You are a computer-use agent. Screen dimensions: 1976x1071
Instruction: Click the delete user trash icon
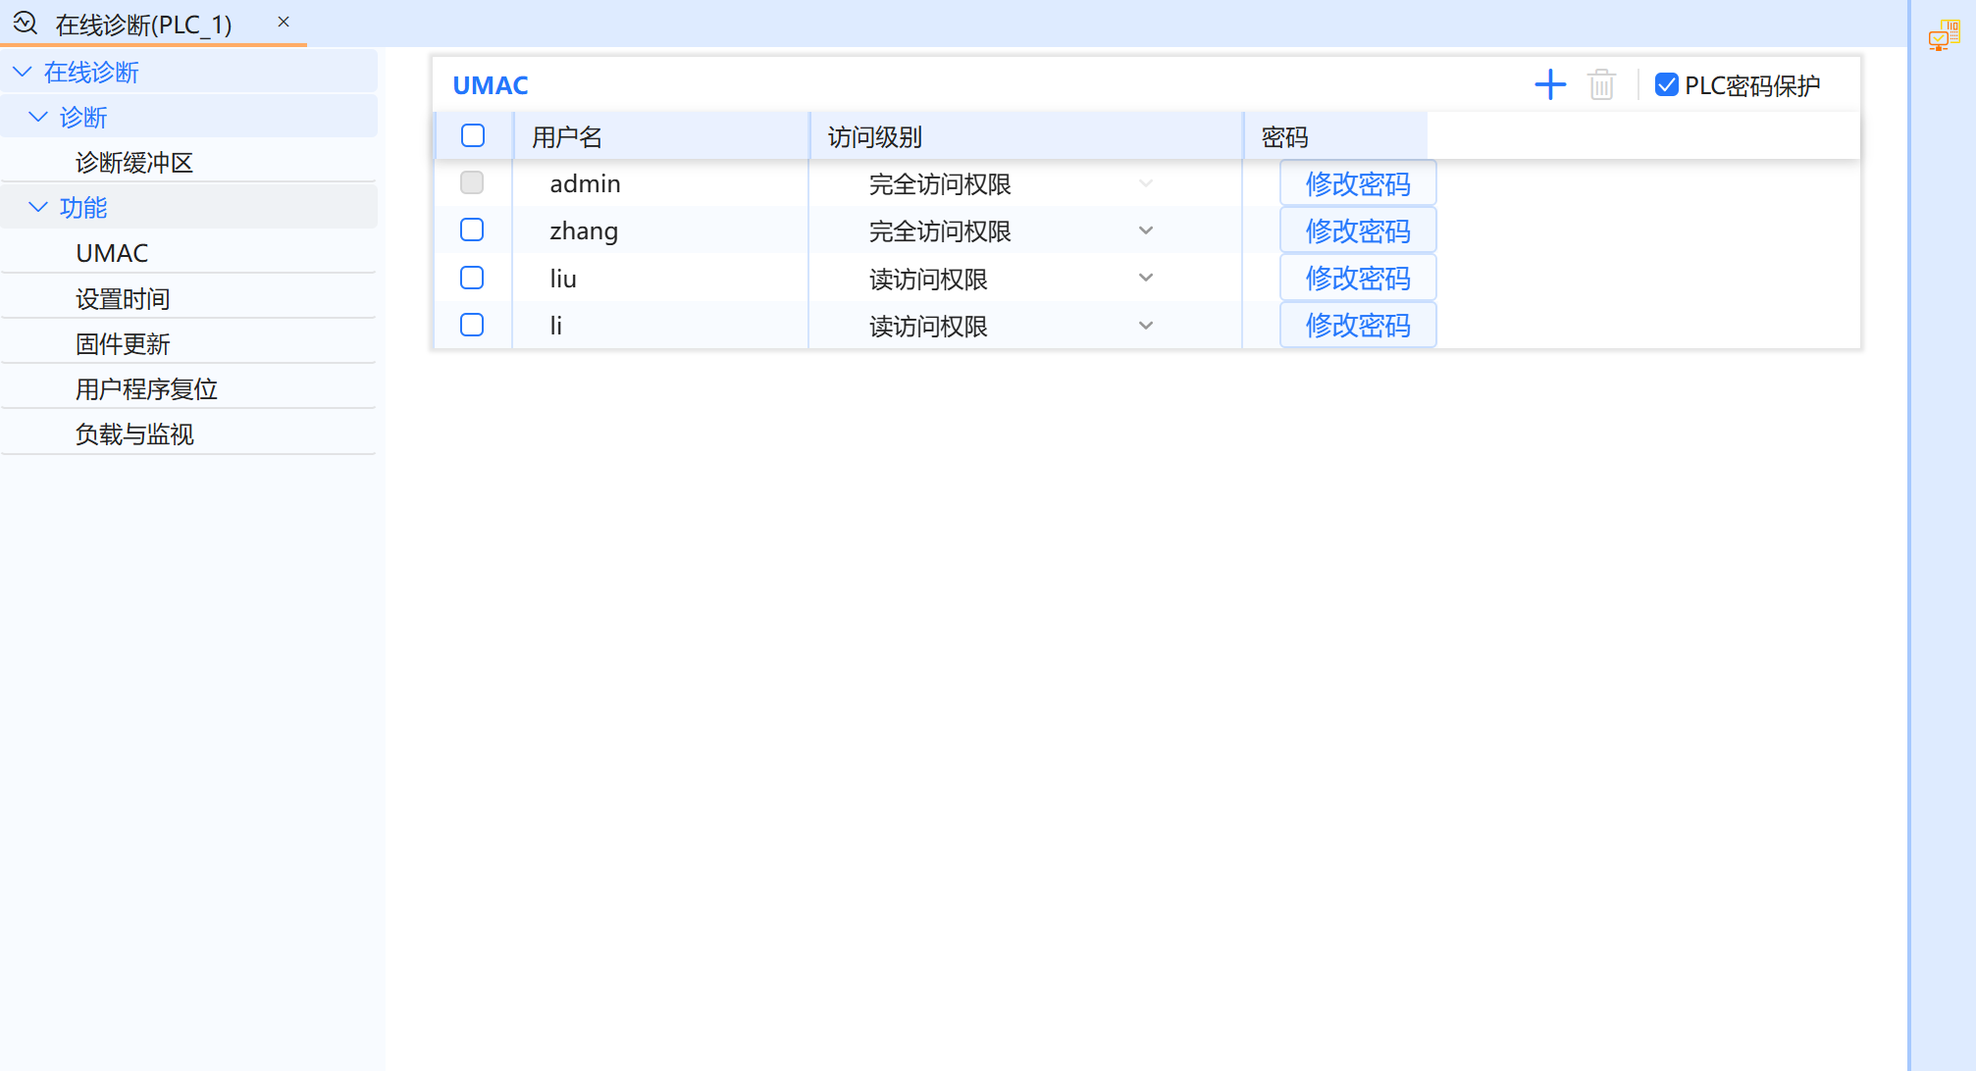(x=1601, y=85)
